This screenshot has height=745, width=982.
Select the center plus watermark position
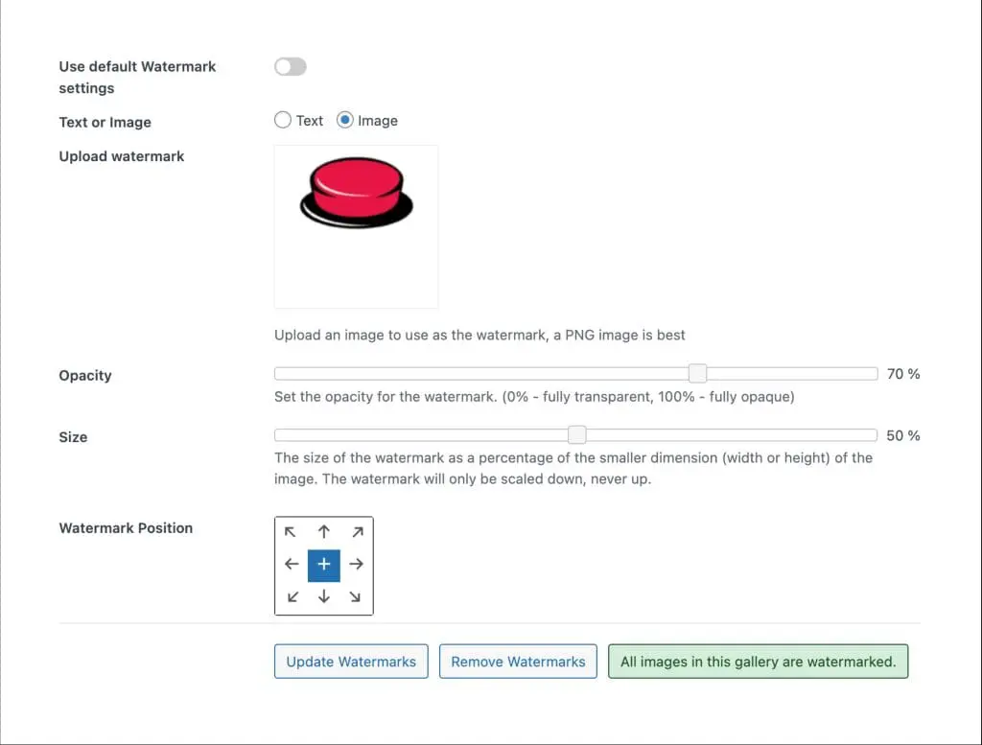click(324, 565)
